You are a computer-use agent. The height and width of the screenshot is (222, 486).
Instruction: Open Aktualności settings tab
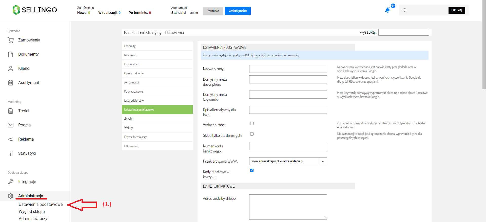tap(157, 82)
